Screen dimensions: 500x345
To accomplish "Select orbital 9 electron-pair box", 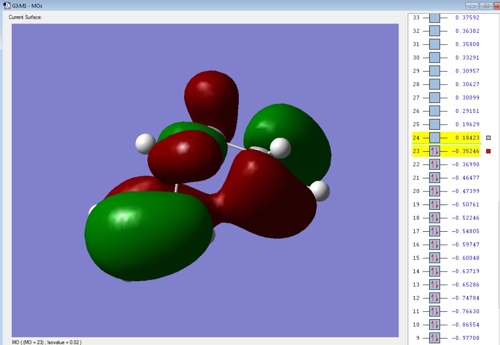I will point(434,338).
